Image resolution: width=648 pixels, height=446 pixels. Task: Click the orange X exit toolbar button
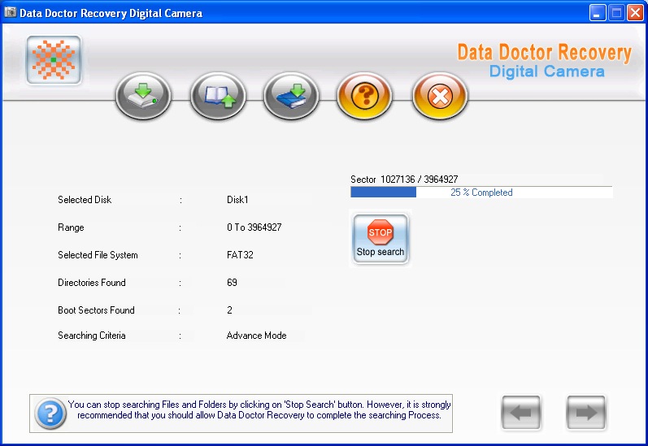click(x=440, y=96)
